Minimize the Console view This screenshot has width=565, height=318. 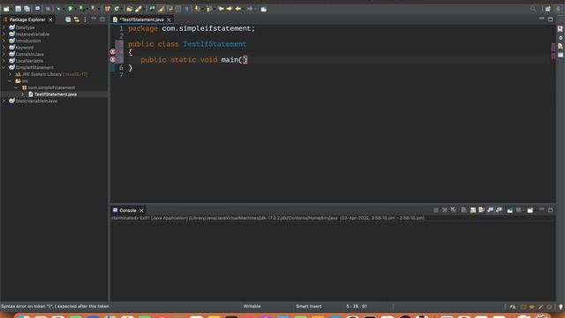point(541,209)
